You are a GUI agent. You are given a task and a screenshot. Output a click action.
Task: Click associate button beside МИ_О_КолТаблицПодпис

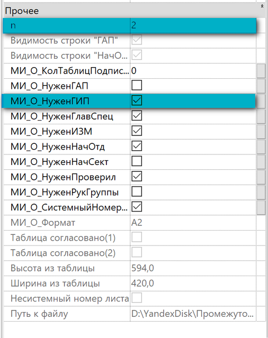(261, 71)
